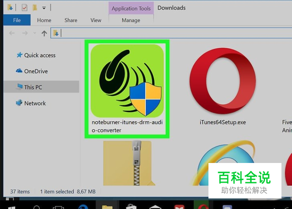The height and width of the screenshot is (209, 292).
Task: Click the This PC computer icon
Action: click(19, 87)
